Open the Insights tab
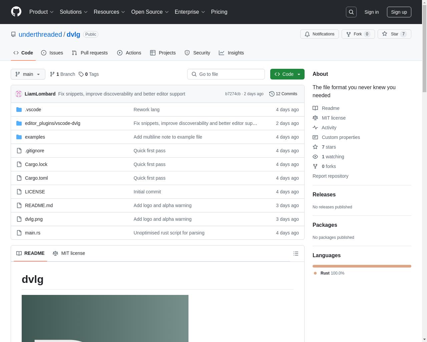 [x=232, y=53]
